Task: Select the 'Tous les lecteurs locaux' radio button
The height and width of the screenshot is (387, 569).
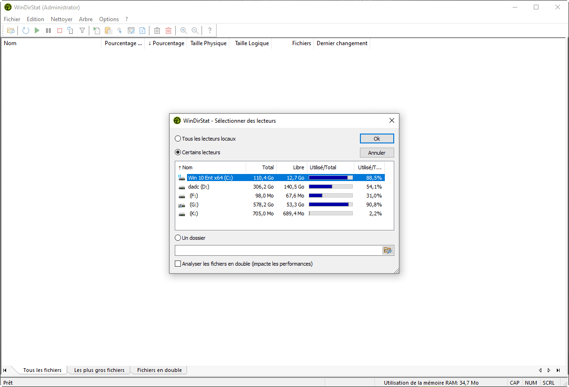Action: (x=178, y=139)
